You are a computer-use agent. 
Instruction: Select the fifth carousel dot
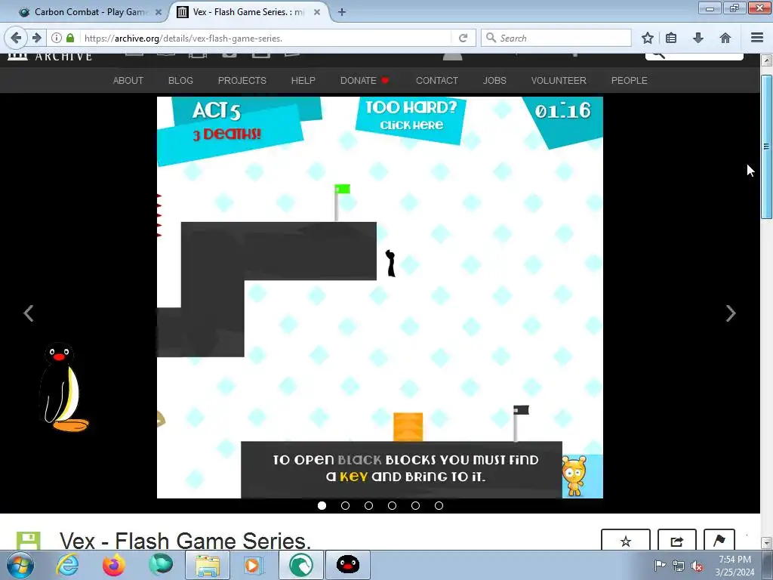coord(416,505)
